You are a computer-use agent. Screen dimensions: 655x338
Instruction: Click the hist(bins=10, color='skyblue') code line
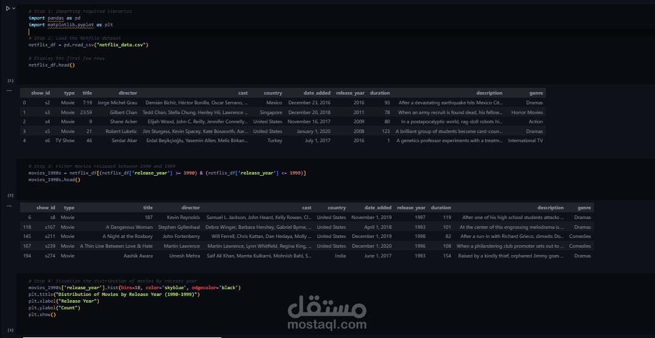point(135,288)
